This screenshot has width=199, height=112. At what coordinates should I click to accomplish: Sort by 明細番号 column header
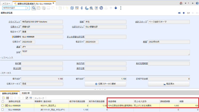(x=38, y=101)
